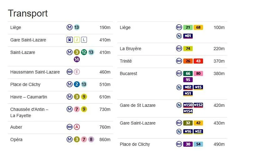Click the bus 43 red badge
Screen dimensions: 259x161
(x=198, y=61)
